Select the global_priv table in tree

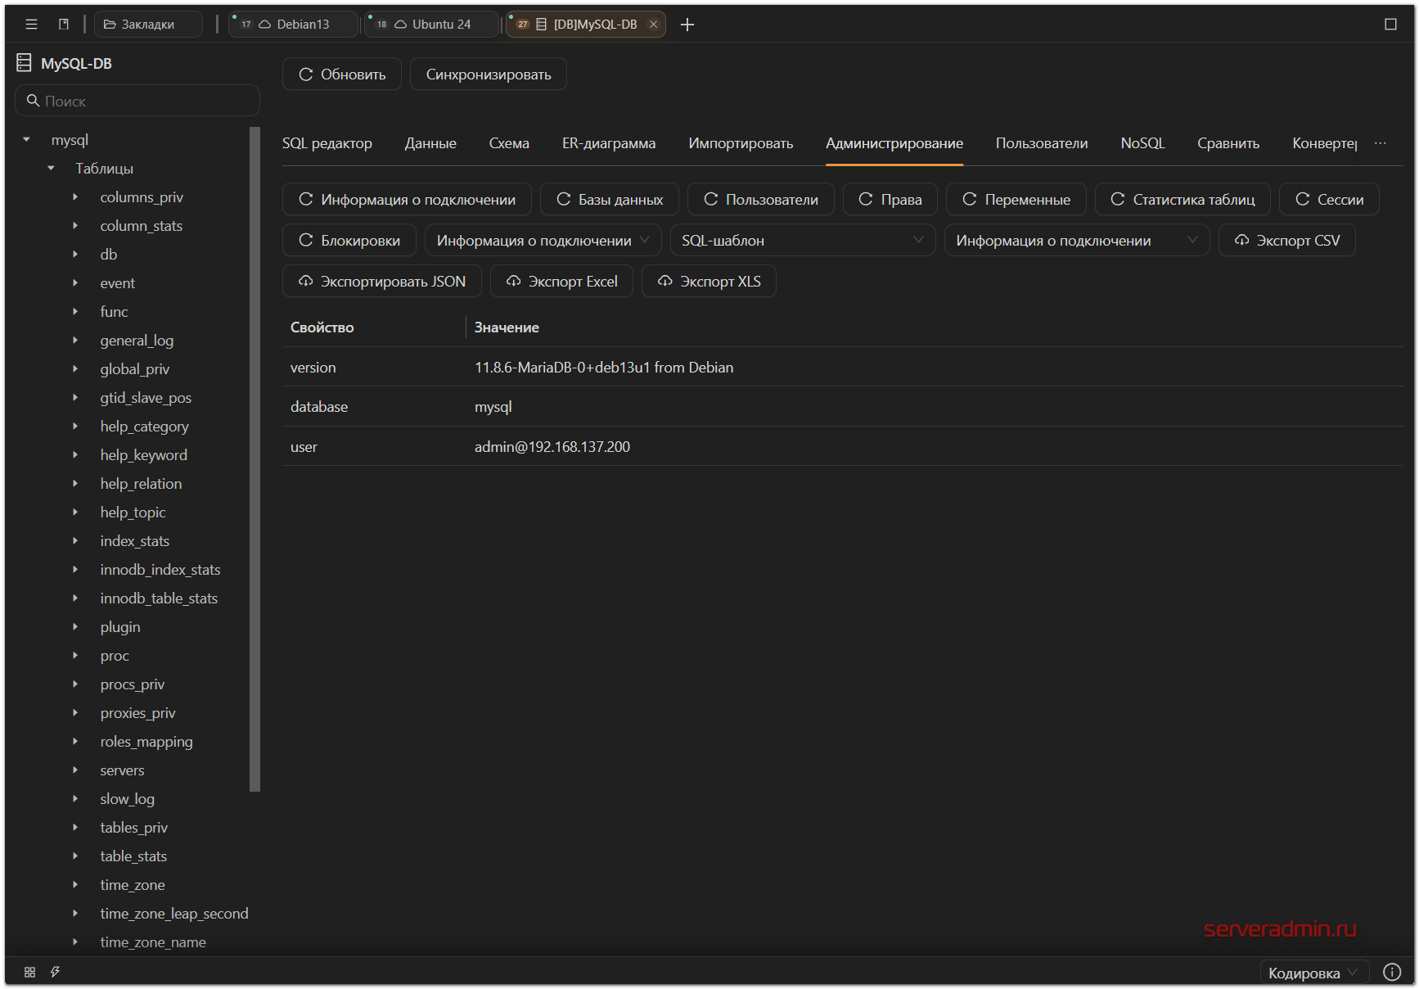coord(135,369)
